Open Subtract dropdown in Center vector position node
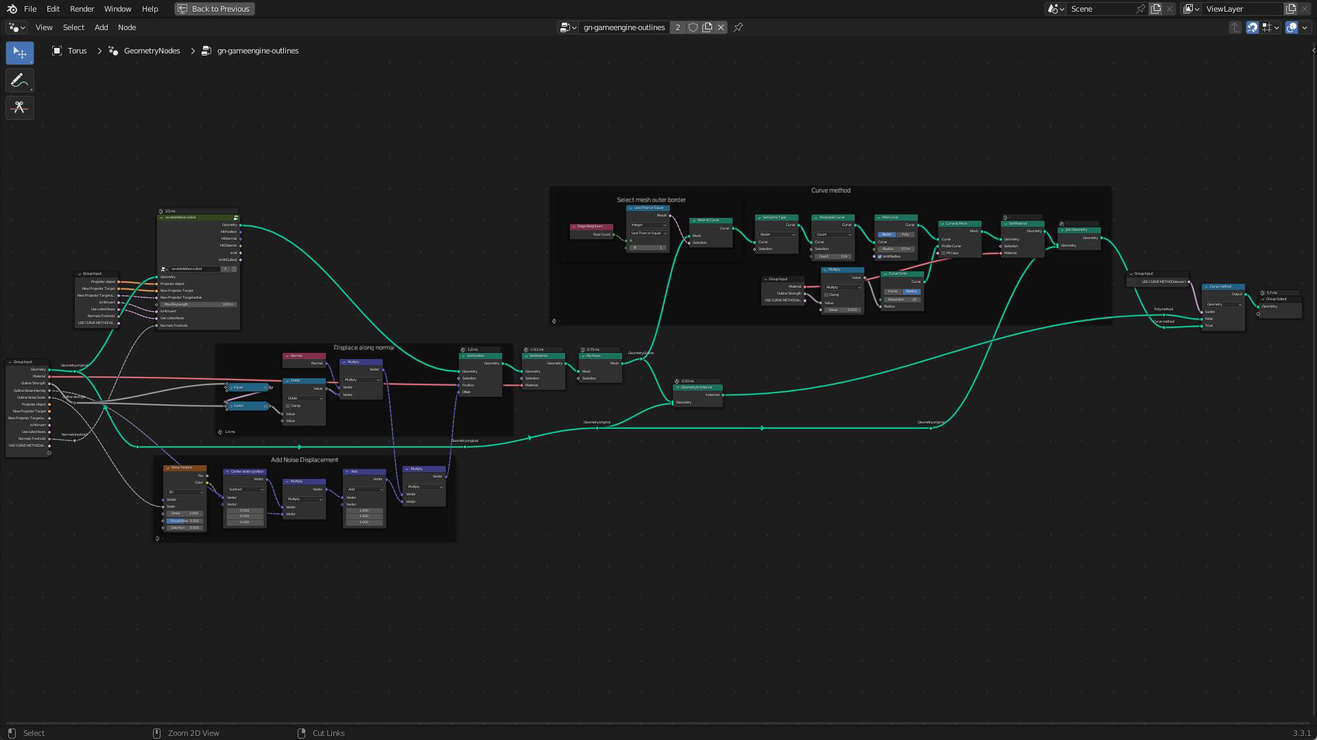This screenshot has height=740, width=1317. pos(245,489)
